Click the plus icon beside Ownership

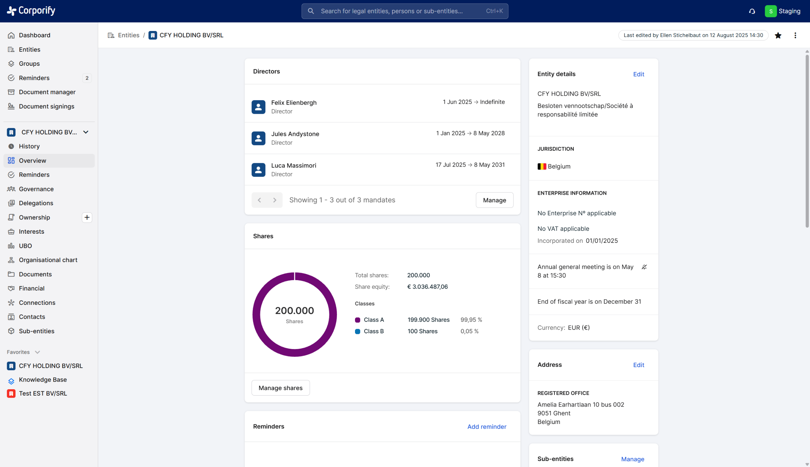(87, 218)
